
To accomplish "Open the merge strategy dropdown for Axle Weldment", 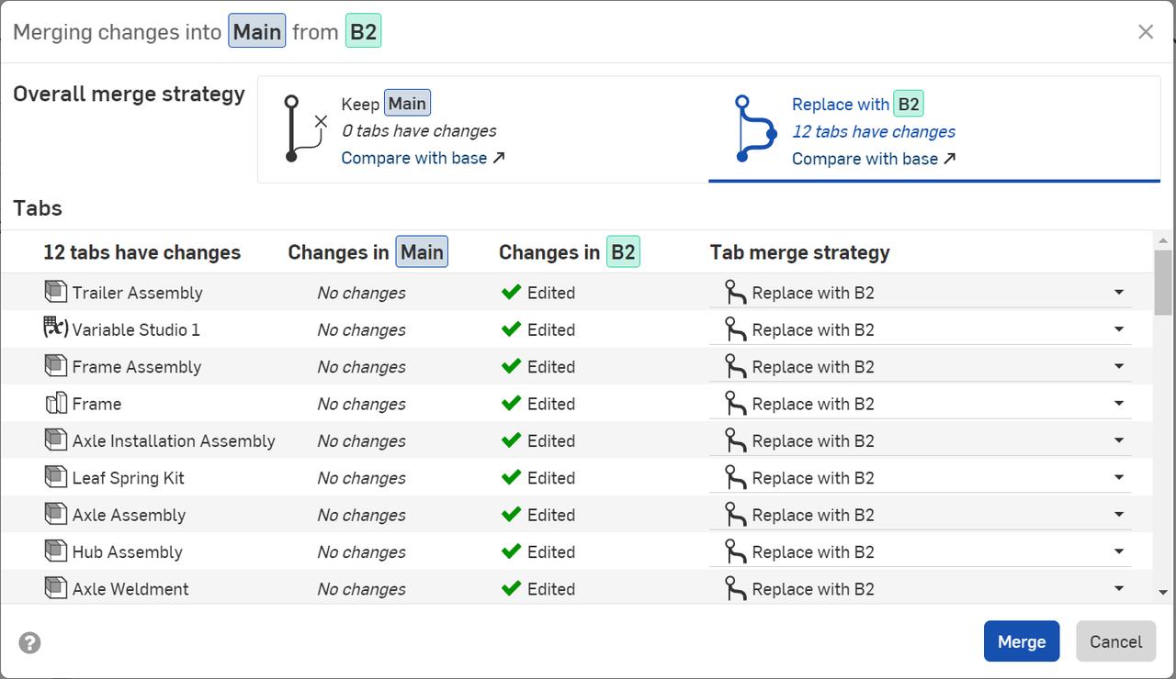I will pyautogui.click(x=1119, y=587).
